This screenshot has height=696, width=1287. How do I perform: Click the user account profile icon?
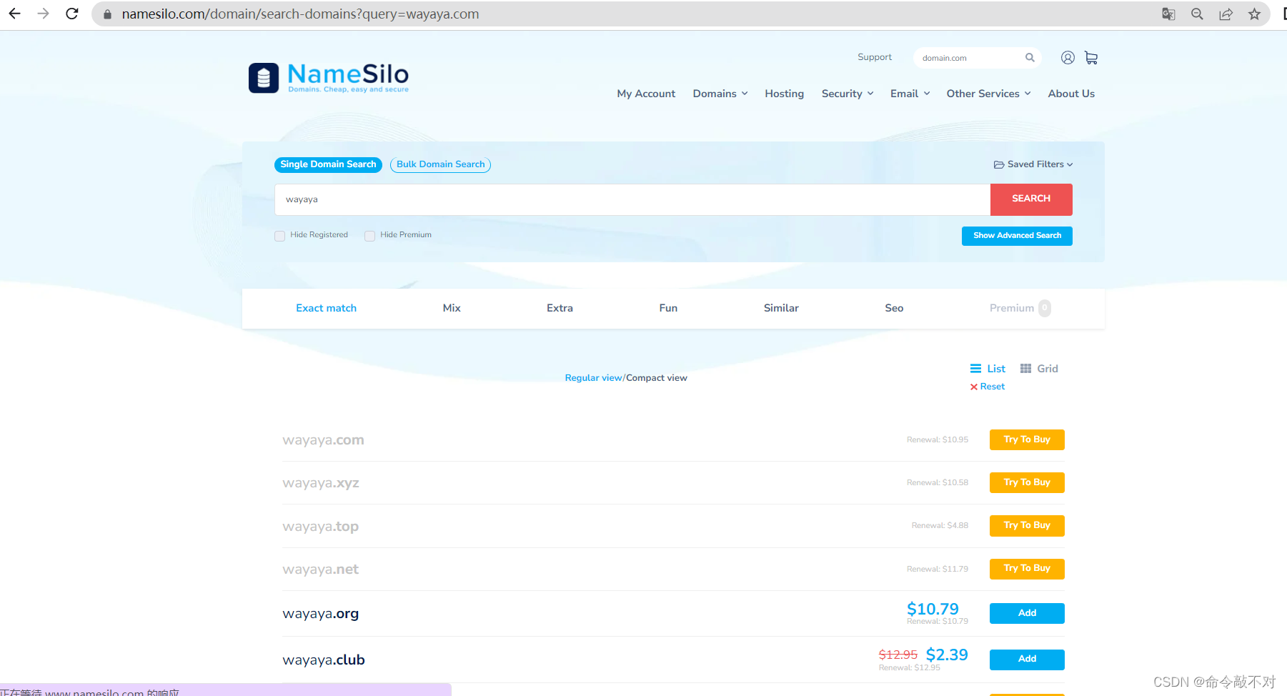coord(1068,58)
